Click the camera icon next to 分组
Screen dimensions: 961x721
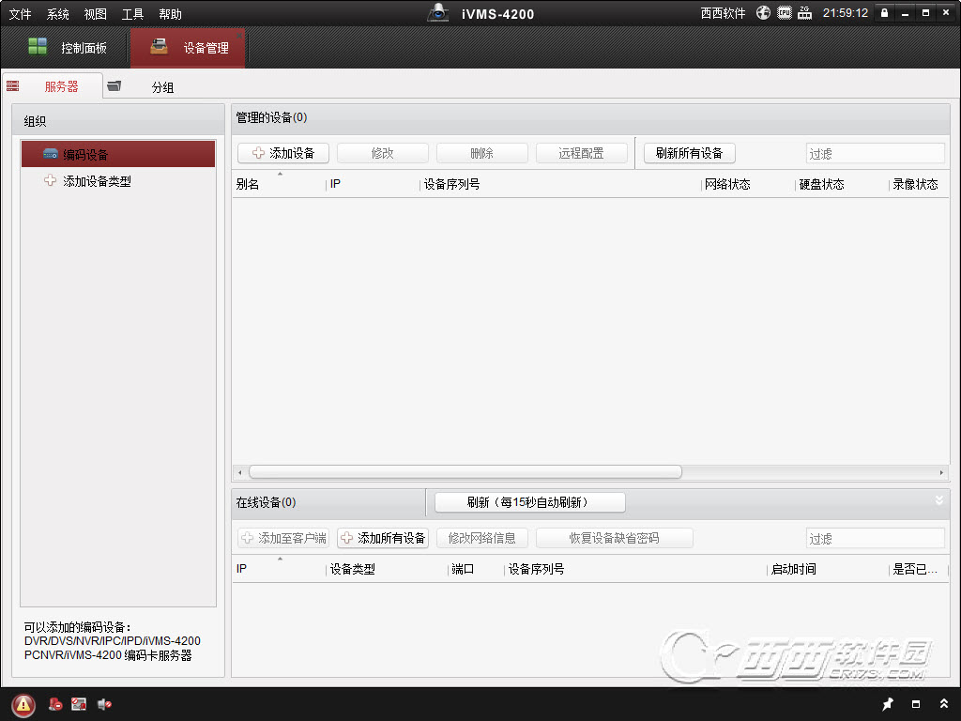114,84
